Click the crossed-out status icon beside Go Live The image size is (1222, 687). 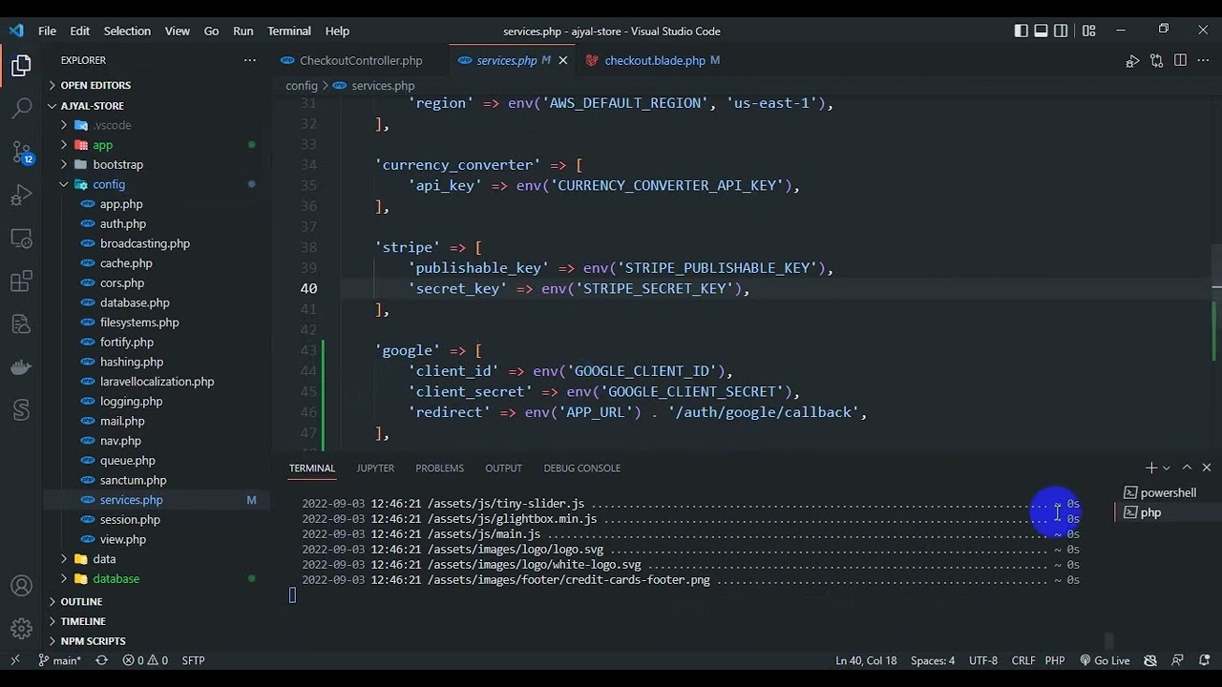click(1150, 660)
